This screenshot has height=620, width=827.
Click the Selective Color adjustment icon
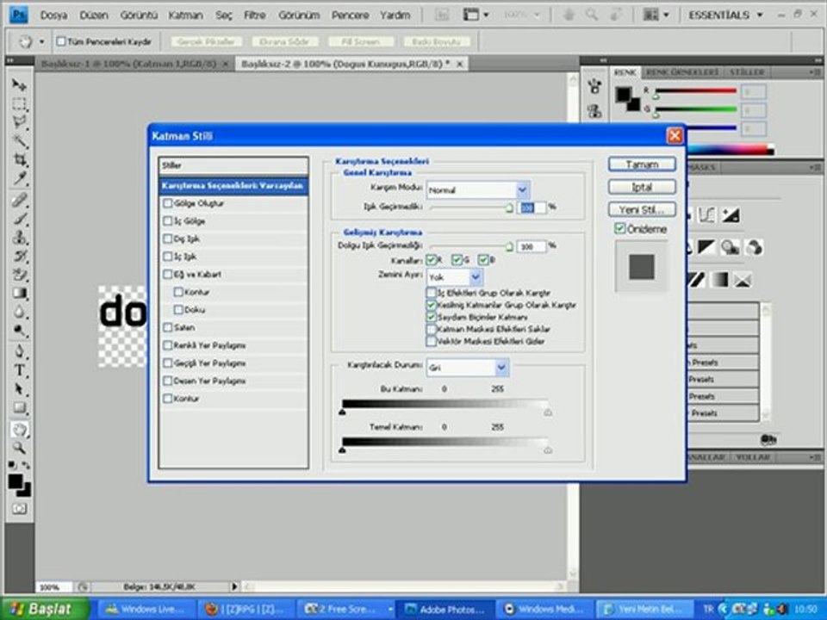click(x=742, y=279)
